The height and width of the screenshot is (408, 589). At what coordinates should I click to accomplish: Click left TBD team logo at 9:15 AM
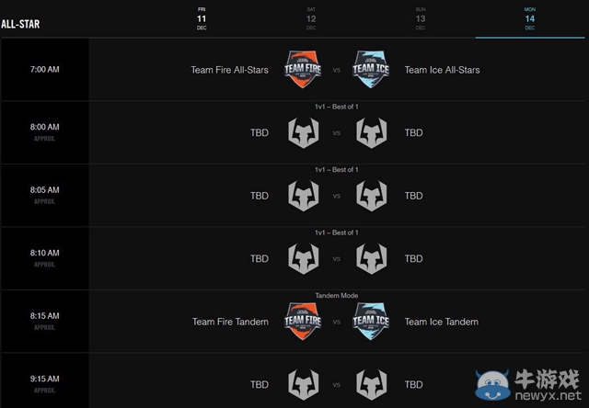click(303, 385)
